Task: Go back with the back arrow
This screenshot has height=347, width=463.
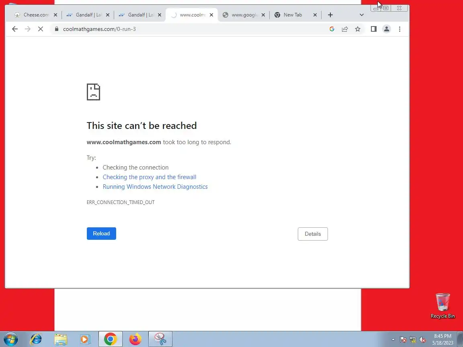Action: [x=15, y=29]
